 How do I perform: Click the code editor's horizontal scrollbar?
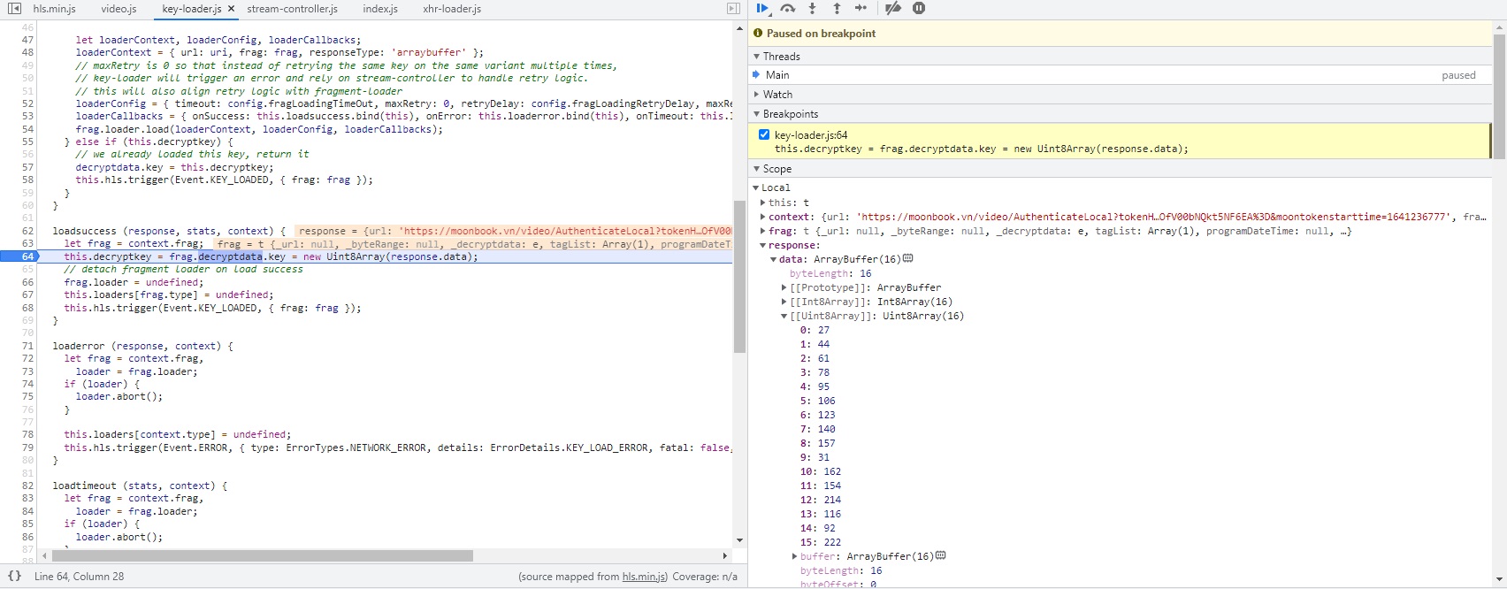pyautogui.click(x=262, y=556)
